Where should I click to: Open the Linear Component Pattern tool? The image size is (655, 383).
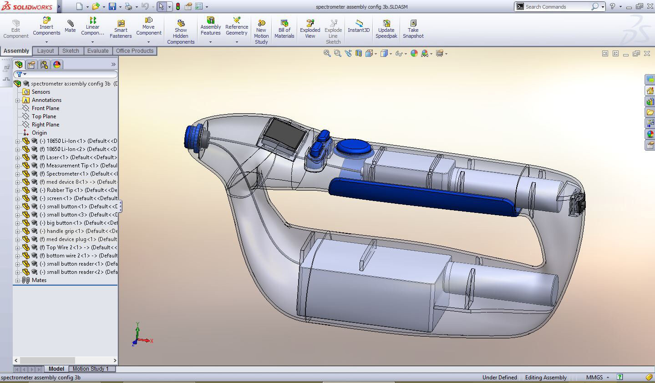point(92,26)
